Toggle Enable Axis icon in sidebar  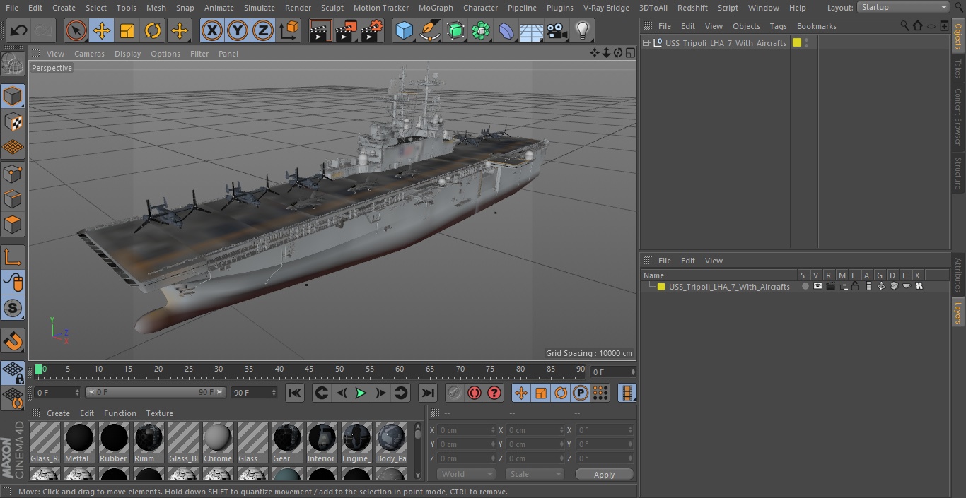coord(13,257)
